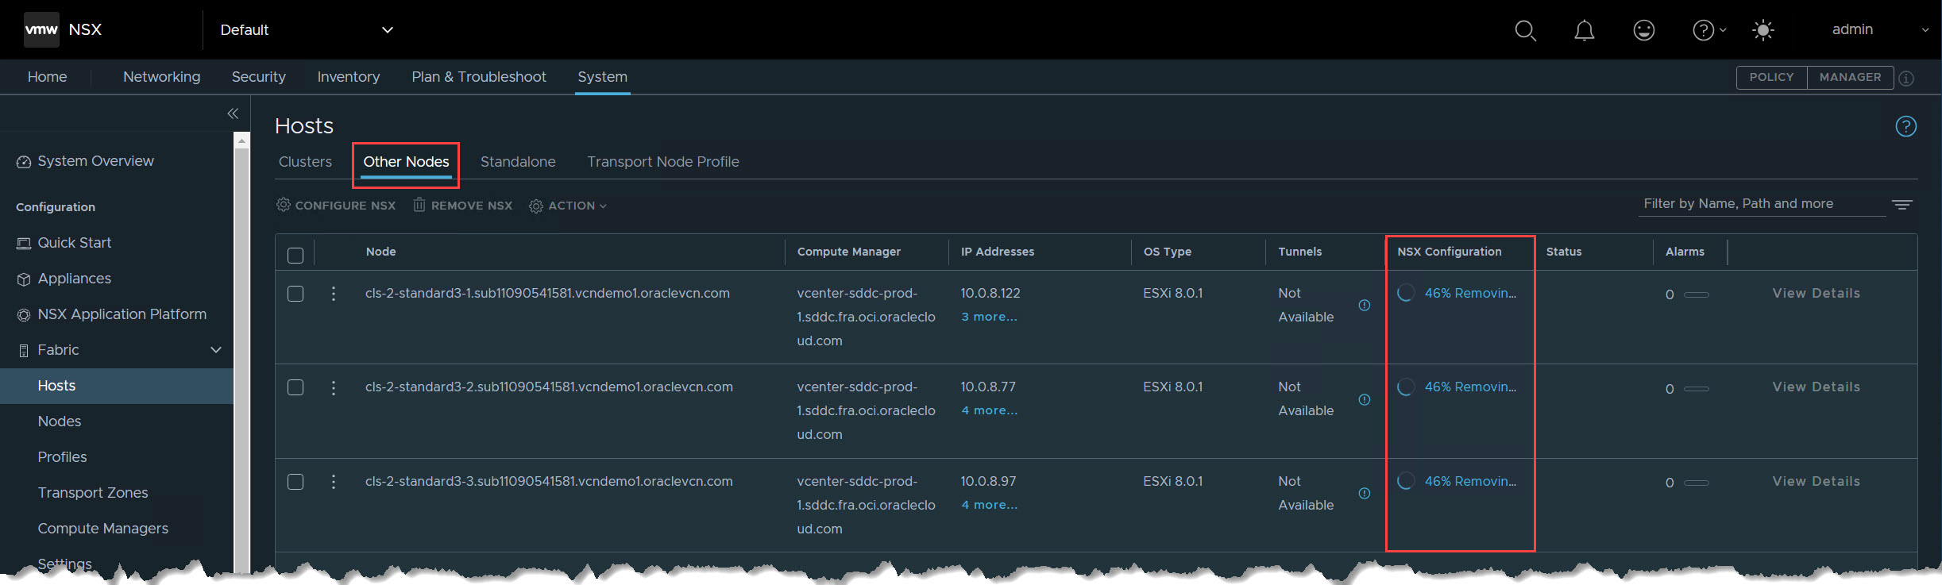Click the info icon beside MANAGER
Screen dimensions: 1942x585
click(1906, 78)
